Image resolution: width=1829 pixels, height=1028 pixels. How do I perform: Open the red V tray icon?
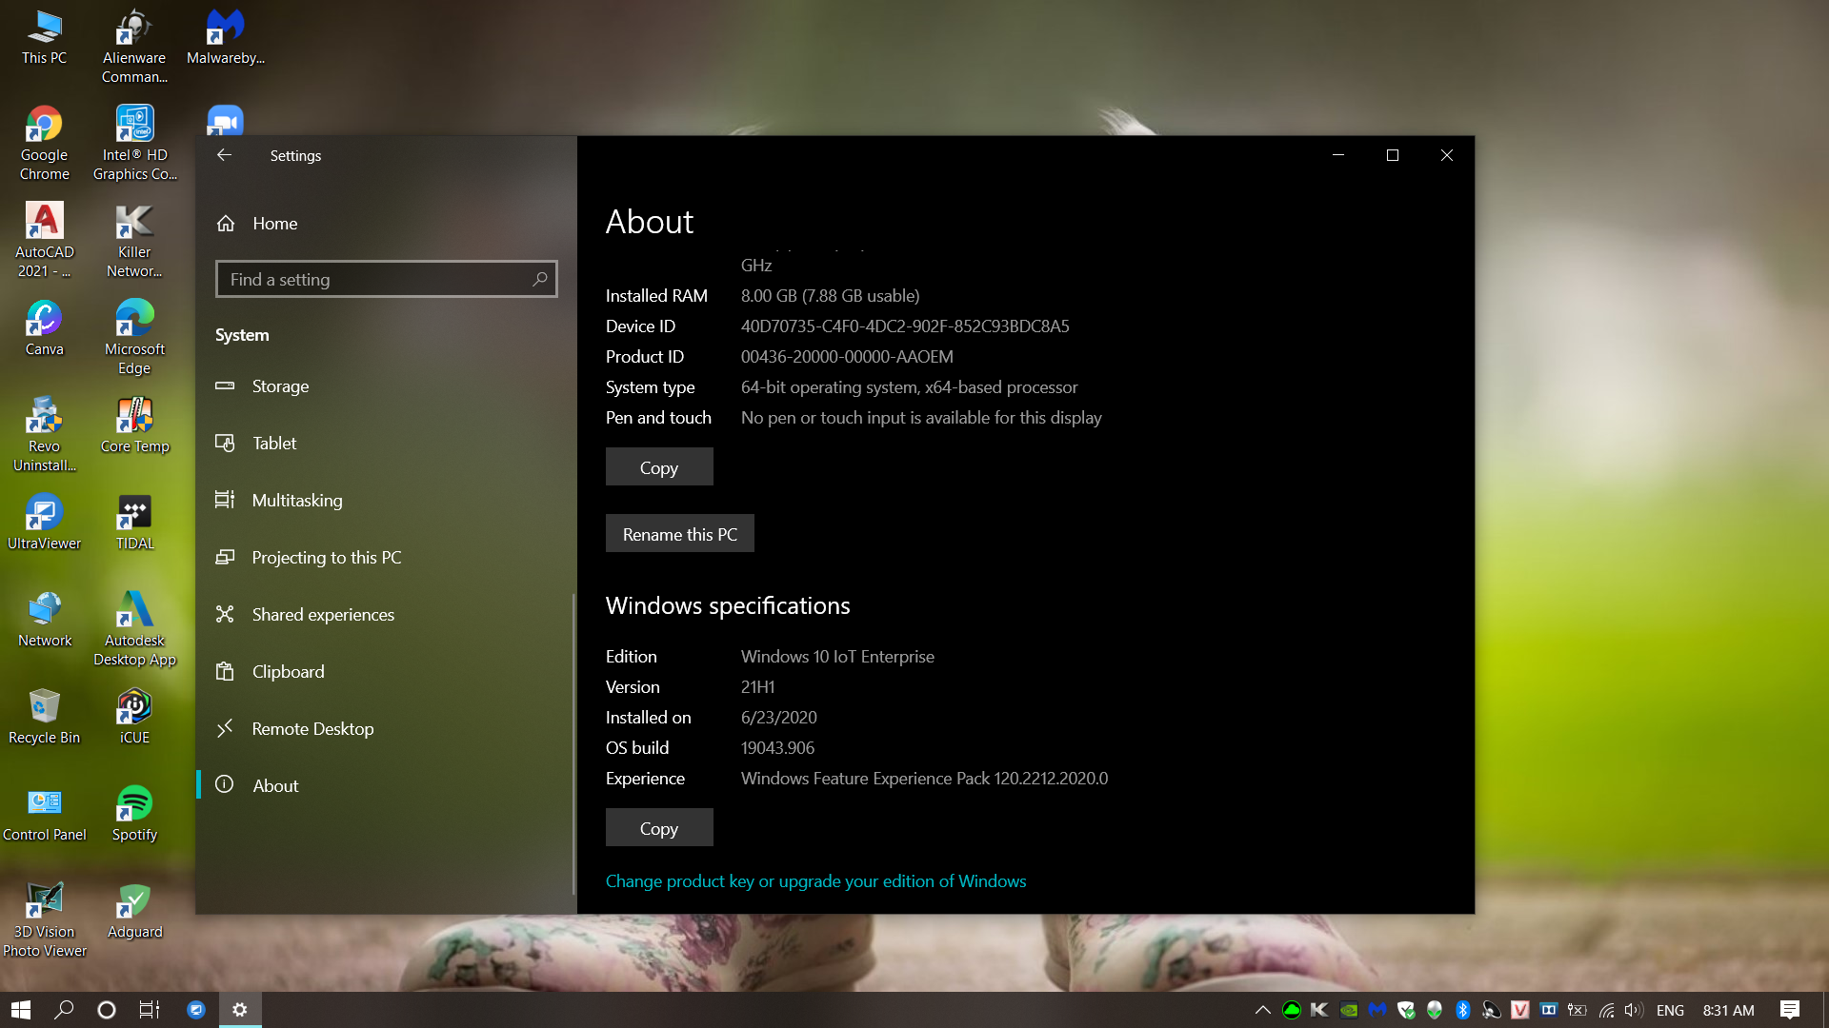1520,1010
